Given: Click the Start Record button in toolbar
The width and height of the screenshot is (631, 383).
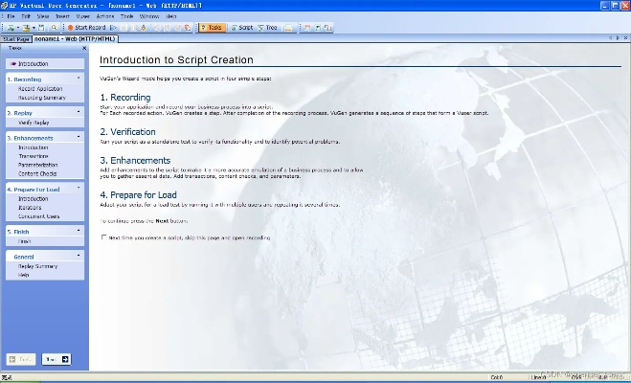Looking at the screenshot, I should coord(86,28).
